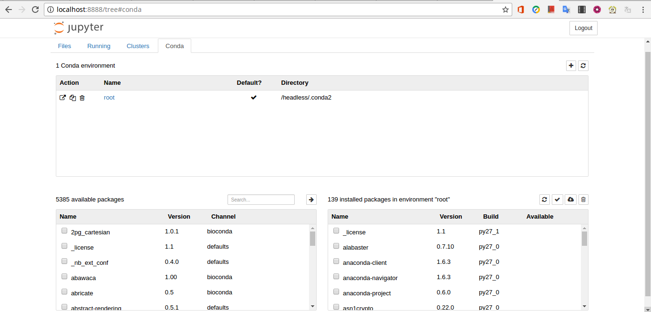Image resolution: width=651 pixels, height=312 pixels.
Task: Check for updates with checkmark icon
Action: click(557, 200)
